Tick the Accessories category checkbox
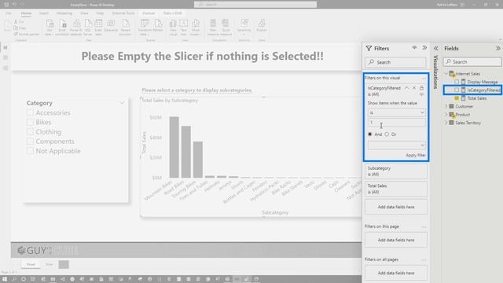The image size is (503, 283). pyautogui.click(x=30, y=112)
